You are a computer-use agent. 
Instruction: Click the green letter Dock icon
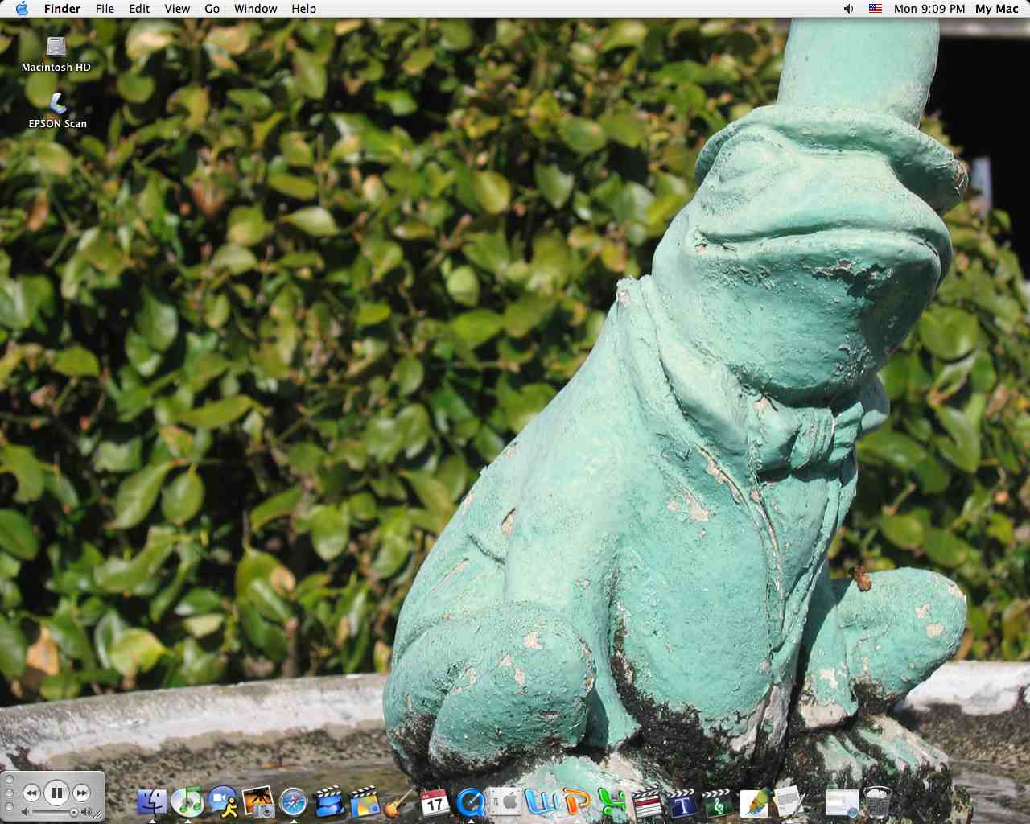coord(612,801)
